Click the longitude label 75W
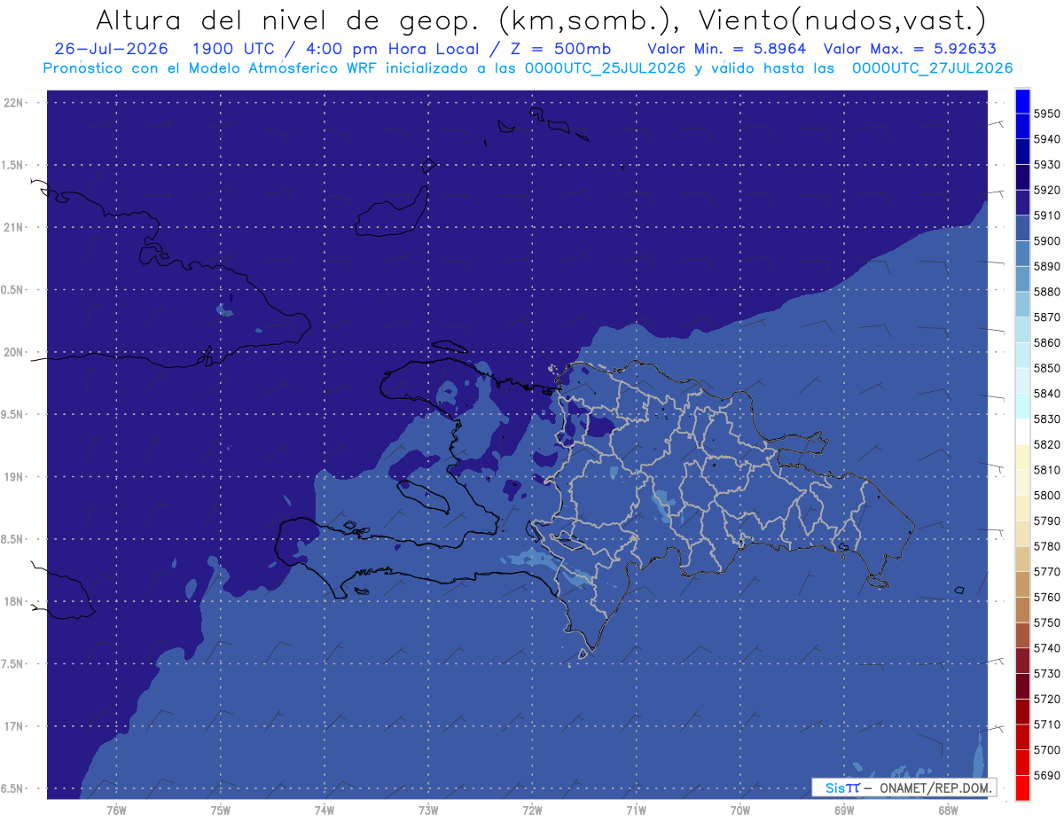1064x822 pixels. click(221, 810)
